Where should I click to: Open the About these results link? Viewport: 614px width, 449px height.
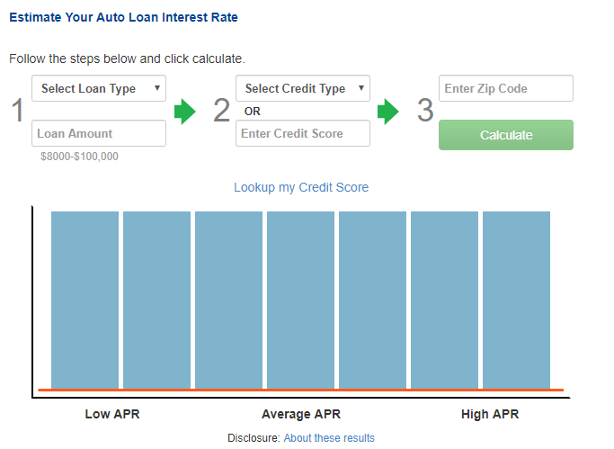[x=329, y=437]
